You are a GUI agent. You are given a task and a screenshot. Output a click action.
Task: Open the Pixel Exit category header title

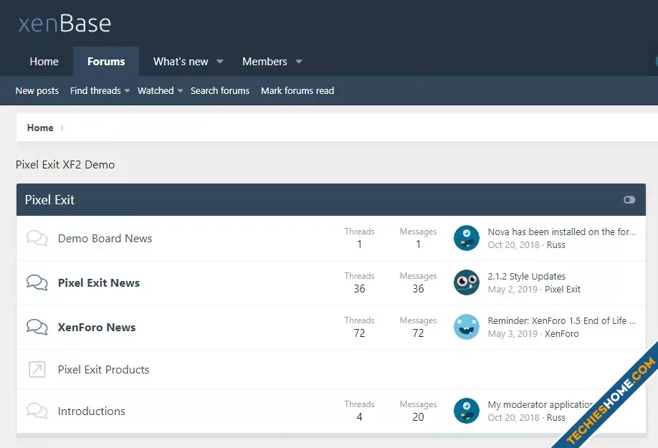[49, 200]
